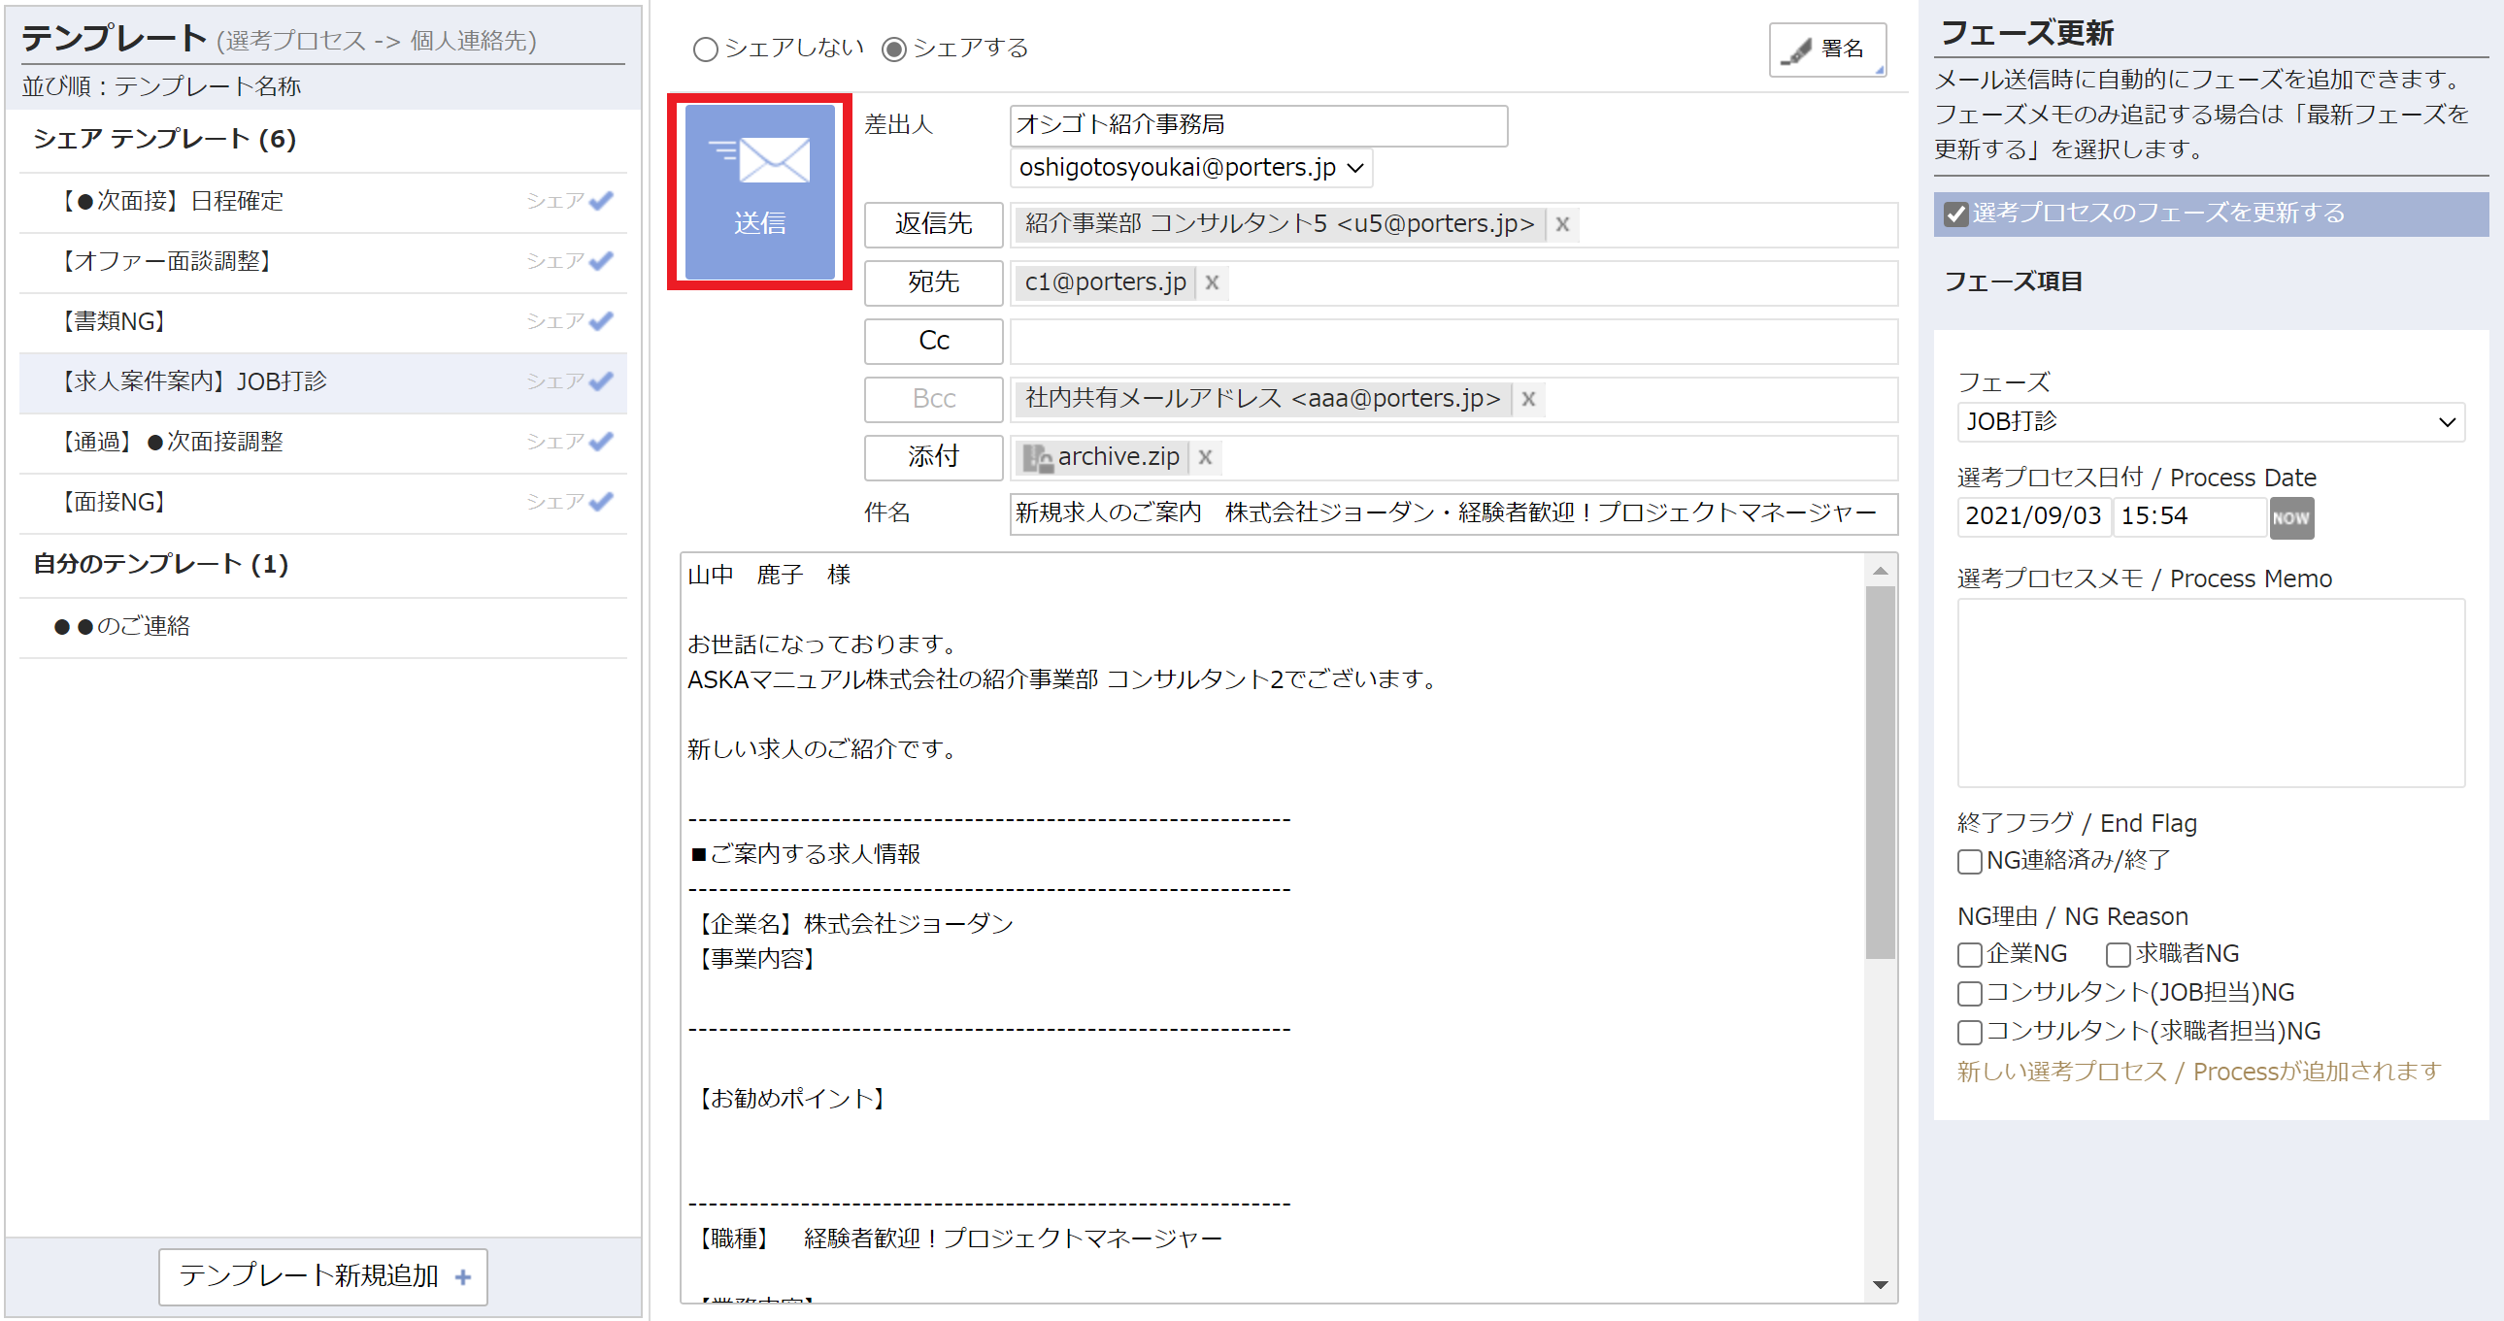Set current time using the NOW icon
The image size is (2504, 1321).
(x=2290, y=517)
